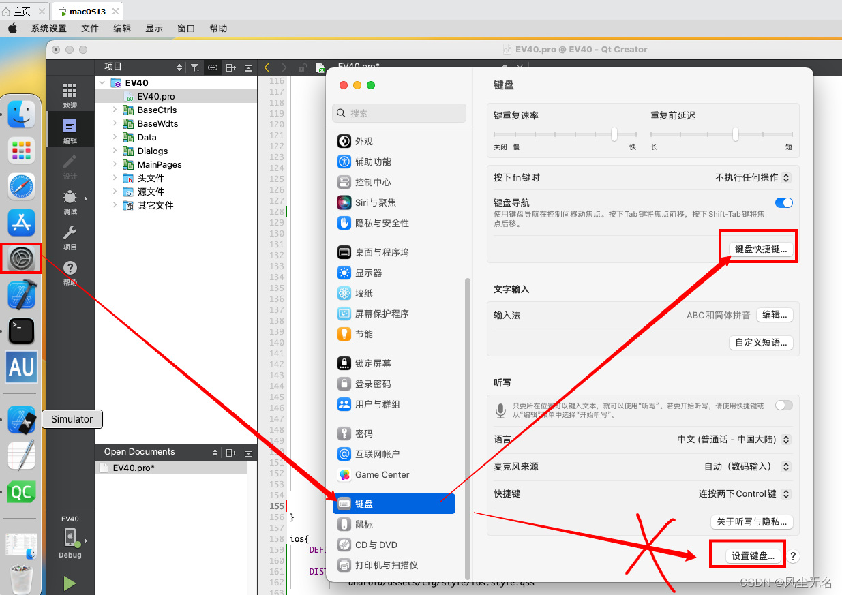Launch Safari from the Dock

21,187
